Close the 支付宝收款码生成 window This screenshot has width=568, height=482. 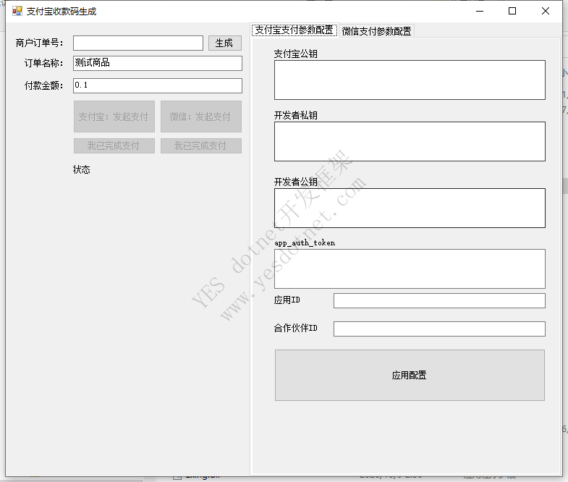point(545,12)
